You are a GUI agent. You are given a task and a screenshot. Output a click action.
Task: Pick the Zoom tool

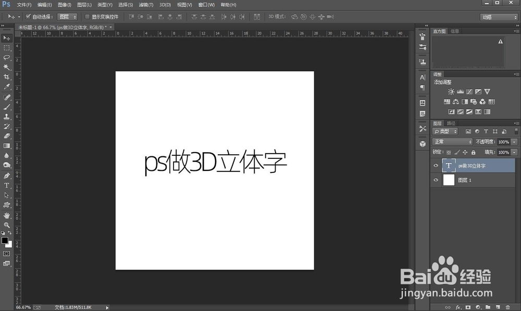(6, 224)
